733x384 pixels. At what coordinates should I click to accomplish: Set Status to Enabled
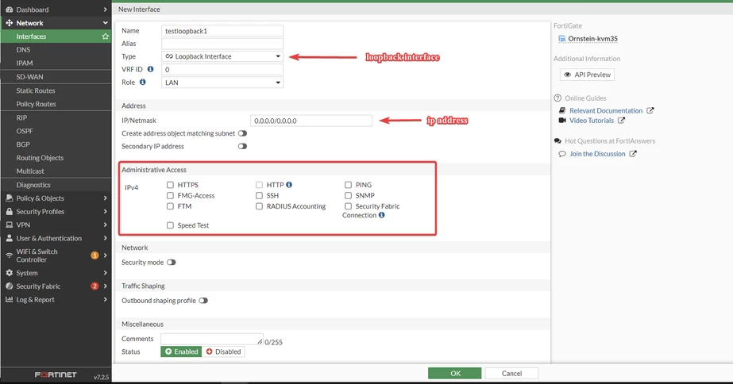coord(181,351)
